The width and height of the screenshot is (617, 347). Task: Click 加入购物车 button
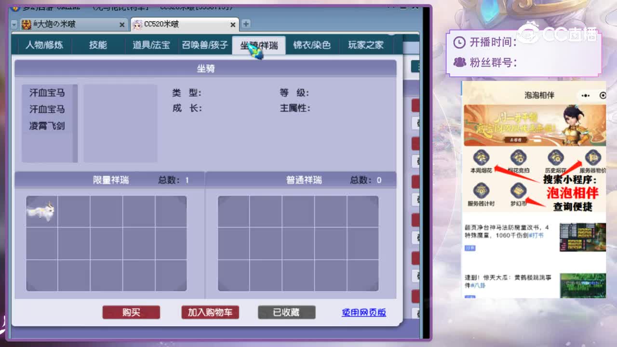tap(210, 312)
